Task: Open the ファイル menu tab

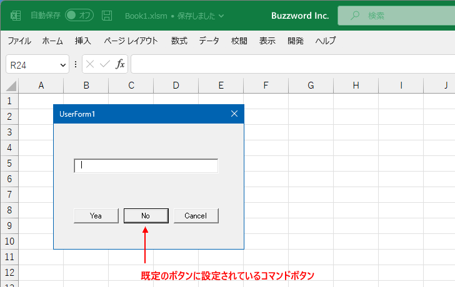Action: click(19, 41)
